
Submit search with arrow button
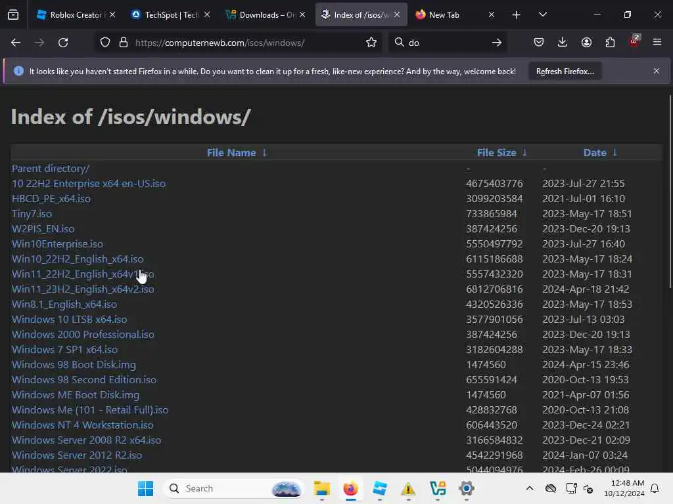(497, 43)
